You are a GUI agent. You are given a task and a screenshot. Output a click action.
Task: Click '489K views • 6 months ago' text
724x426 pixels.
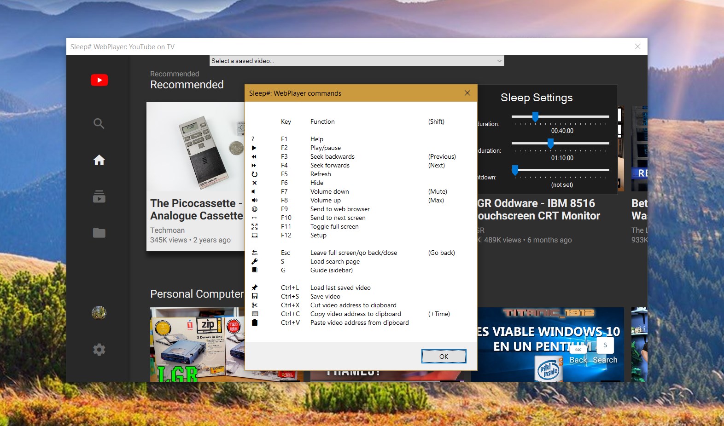click(x=528, y=240)
